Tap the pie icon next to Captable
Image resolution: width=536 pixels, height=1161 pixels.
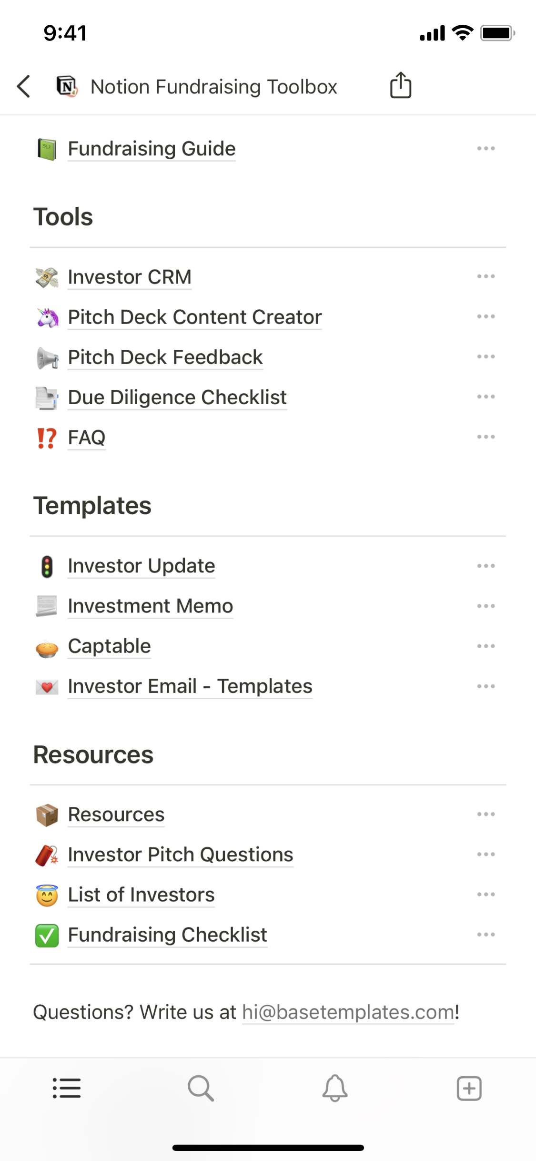47,647
